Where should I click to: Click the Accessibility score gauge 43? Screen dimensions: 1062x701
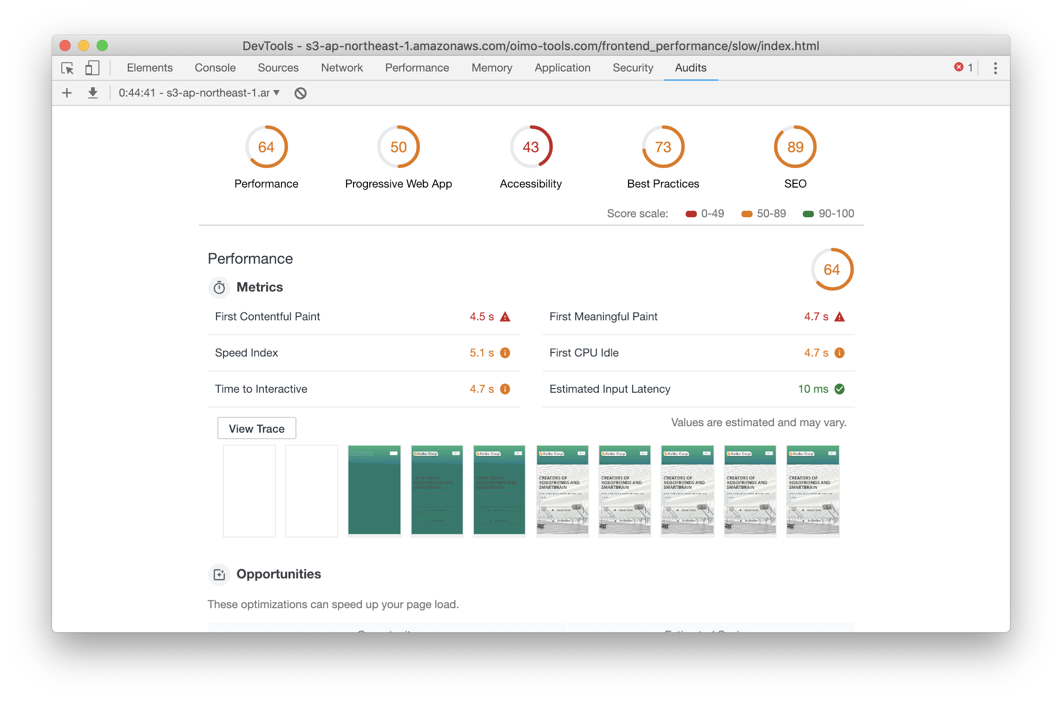(x=531, y=147)
